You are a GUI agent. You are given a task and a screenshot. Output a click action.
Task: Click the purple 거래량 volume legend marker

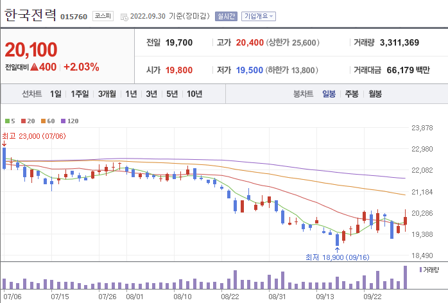[420, 270]
